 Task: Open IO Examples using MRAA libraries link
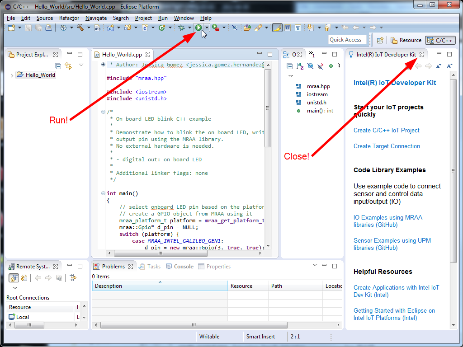pyautogui.click(x=388, y=221)
